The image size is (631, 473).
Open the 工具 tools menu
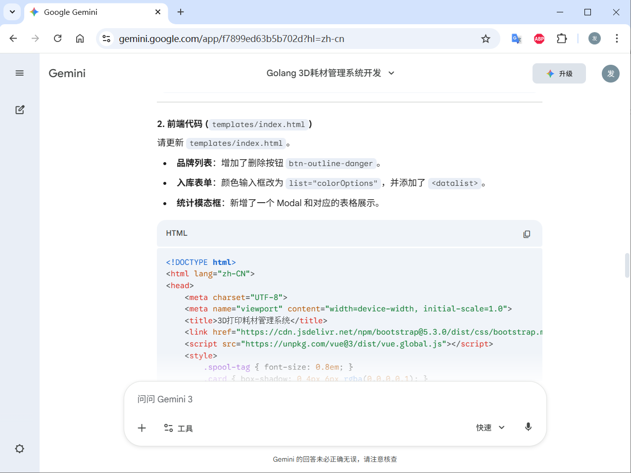(179, 428)
